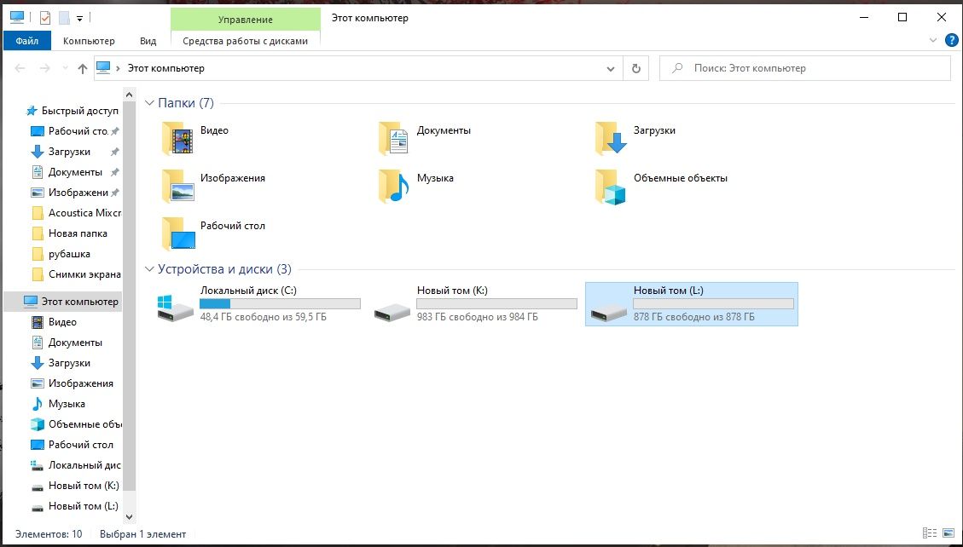Click the breadcrumb arrow before Этот компьютер

pos(118,69)
